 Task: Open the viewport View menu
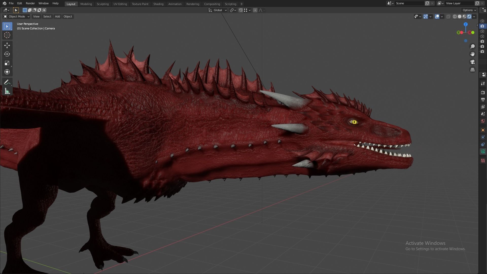coord(36,16)
